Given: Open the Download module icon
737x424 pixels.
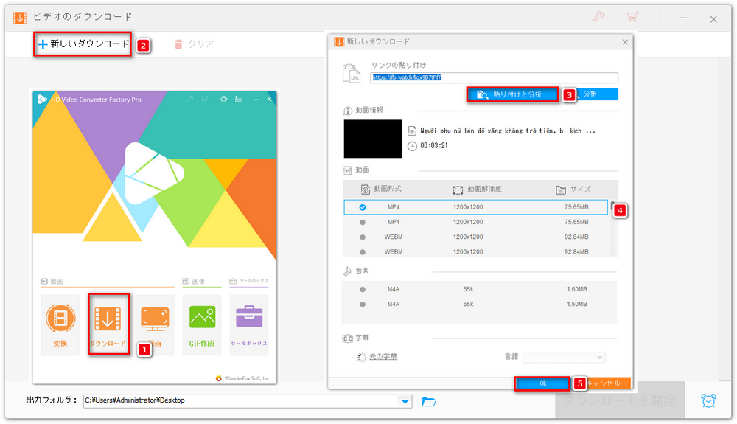Looking at the screenshot, I should click(108, 323).
